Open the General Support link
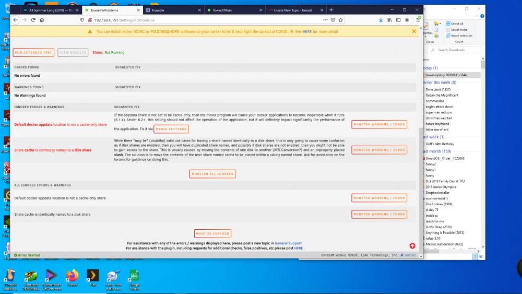The image size is (522, 294). (288, 243)
